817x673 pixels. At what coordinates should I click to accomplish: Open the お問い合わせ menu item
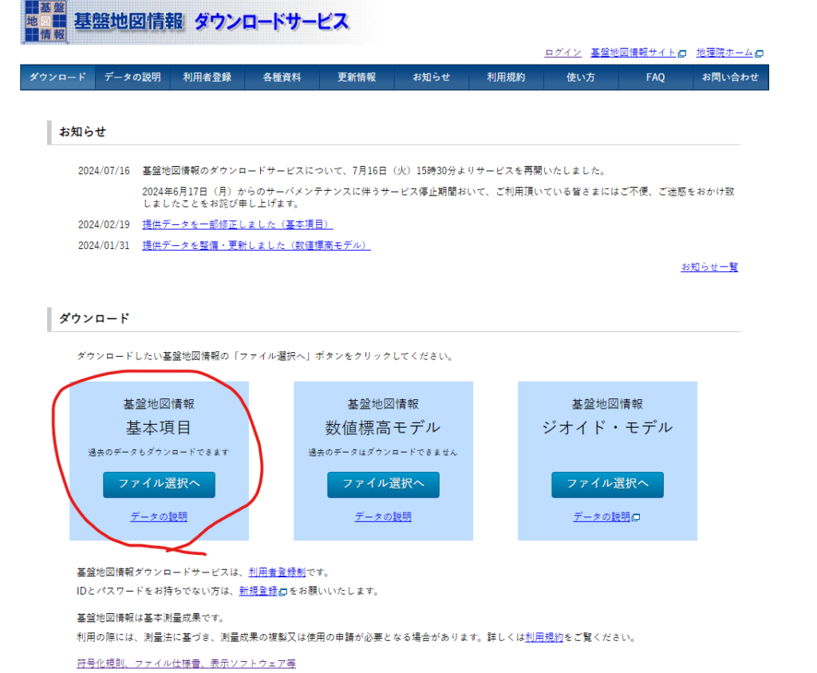coord(730,77)
